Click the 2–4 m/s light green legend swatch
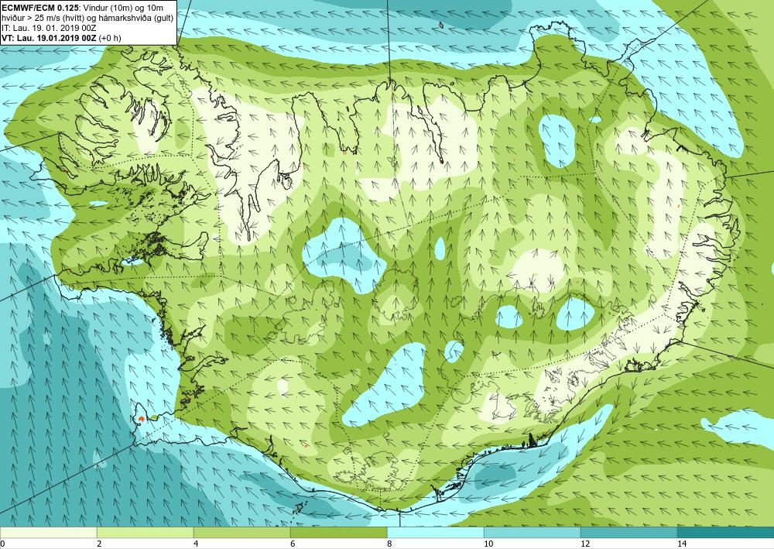The image size is (774, 549). (x=146, y=533)
